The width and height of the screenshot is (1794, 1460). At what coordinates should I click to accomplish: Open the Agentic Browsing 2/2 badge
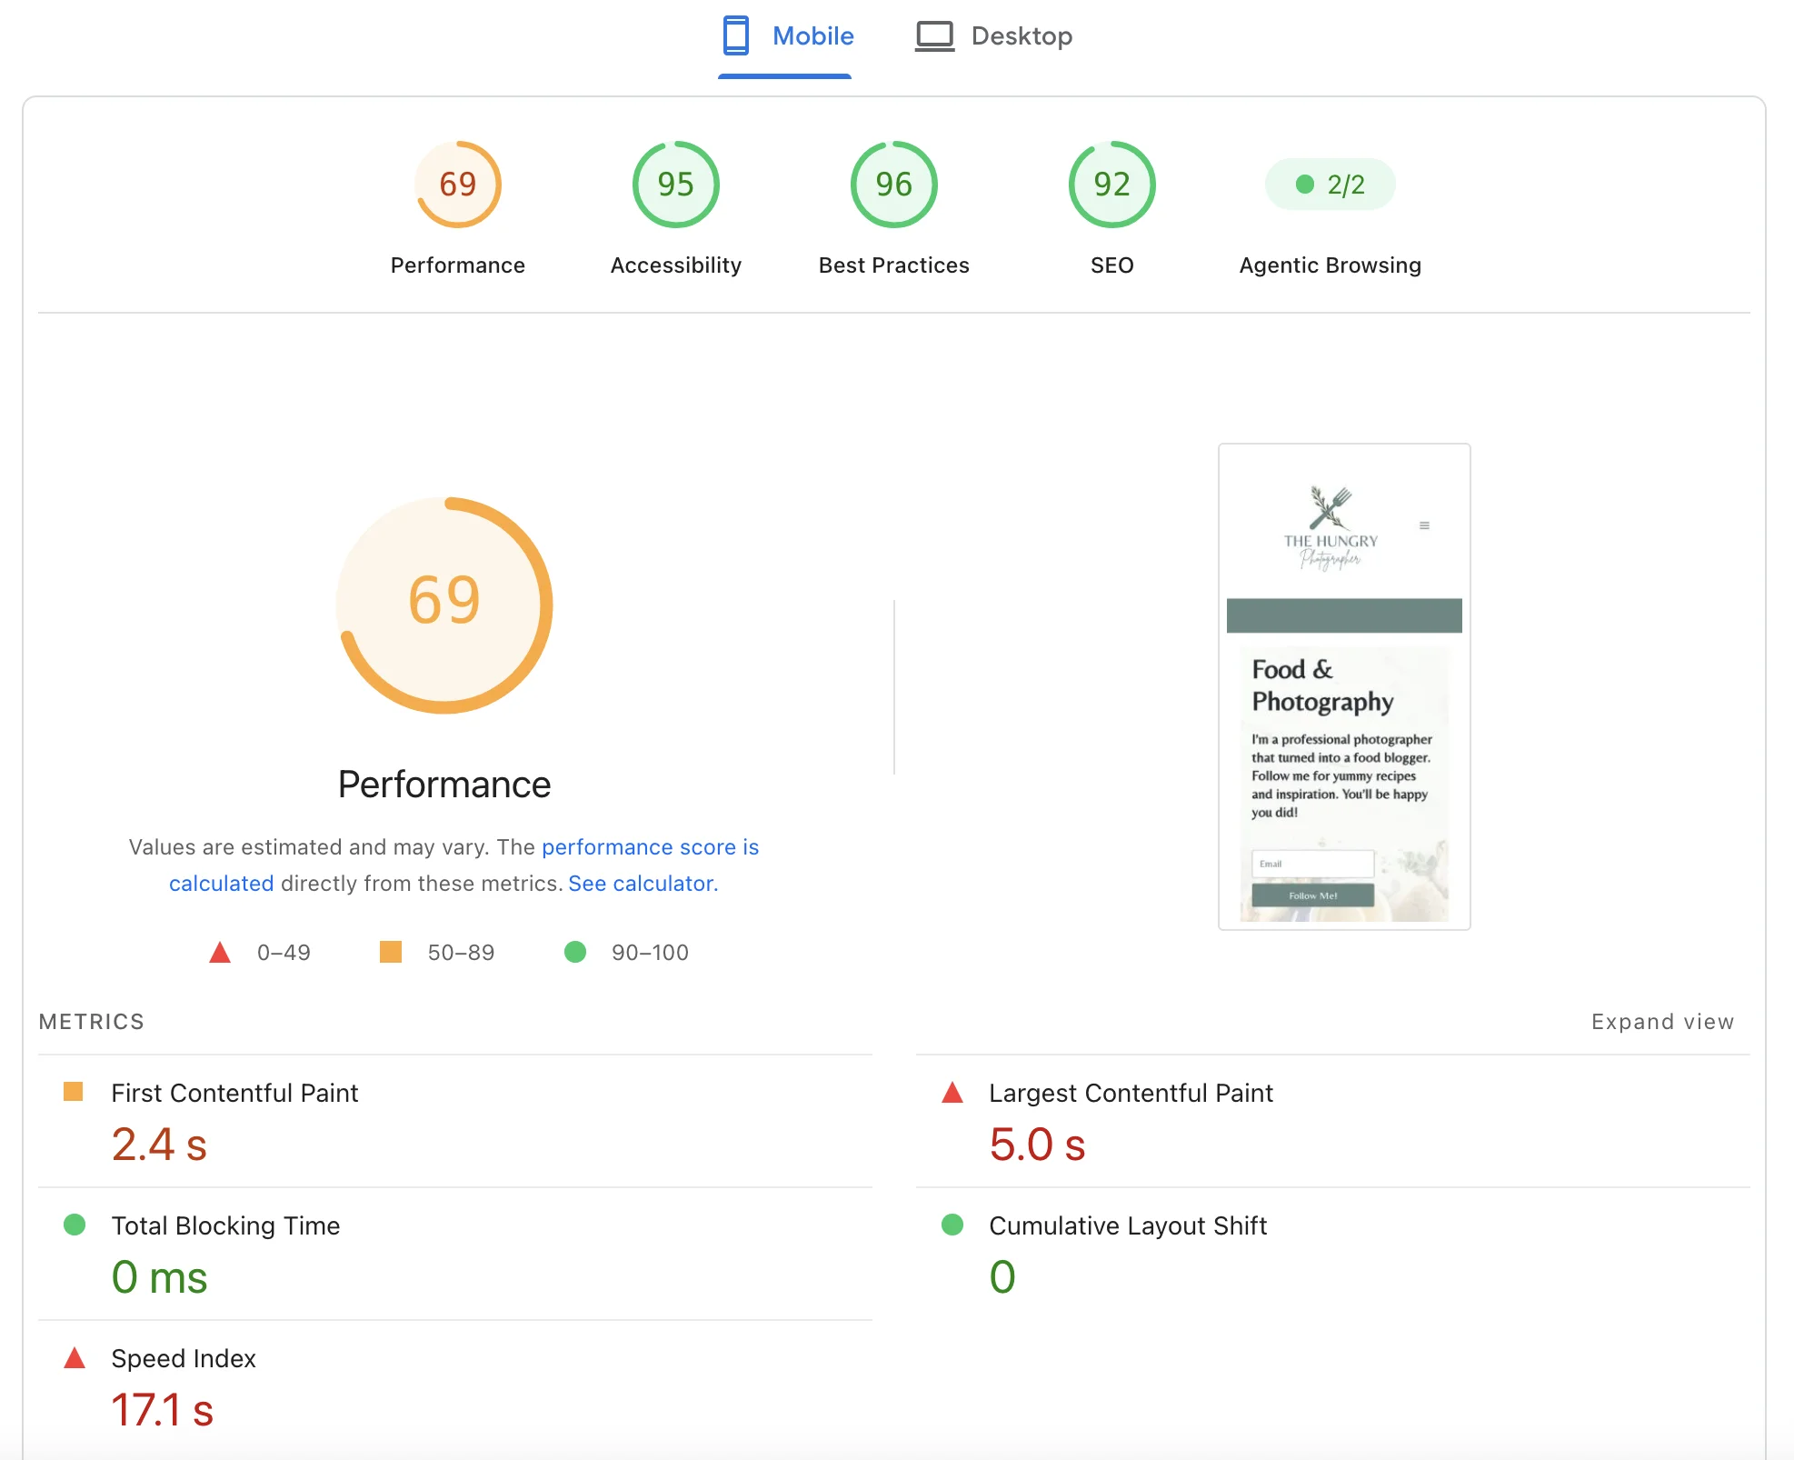(x=1331, y=185)
